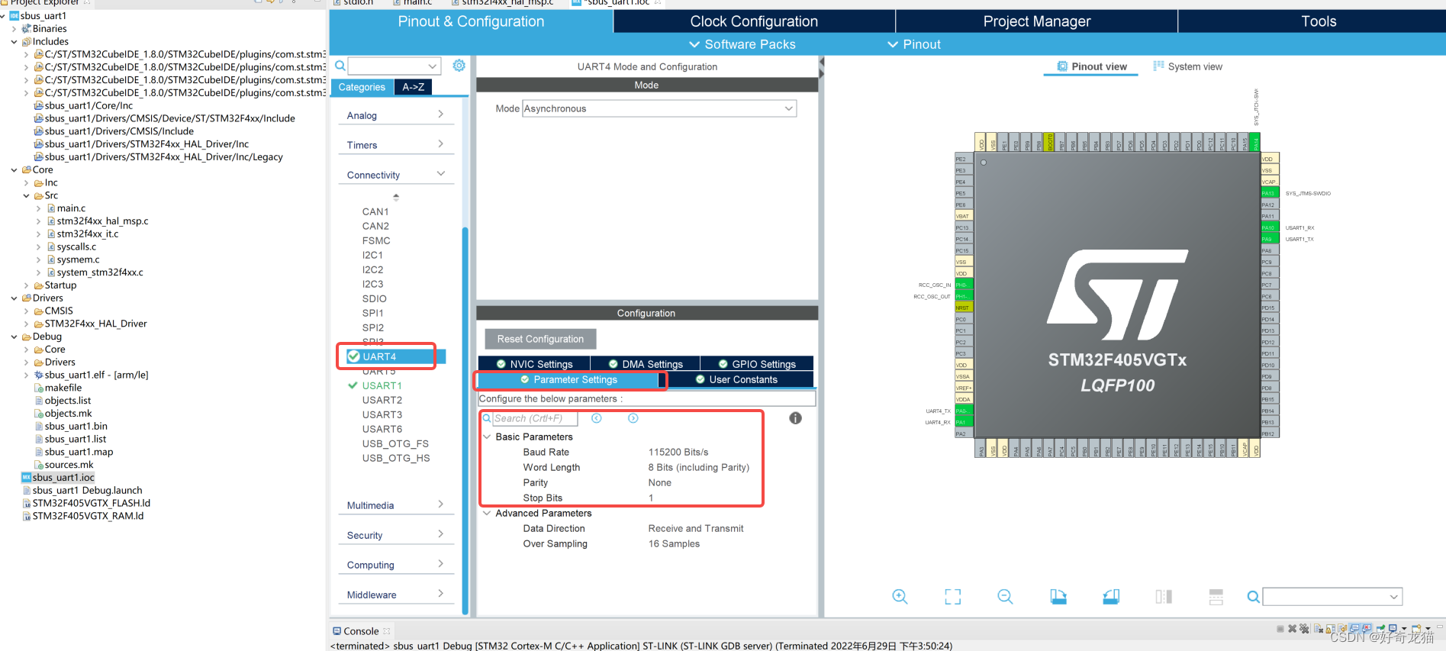Open the GPIO Settings tab
Viewport: 1446px width, 651px height.
[x=757, y=364]
